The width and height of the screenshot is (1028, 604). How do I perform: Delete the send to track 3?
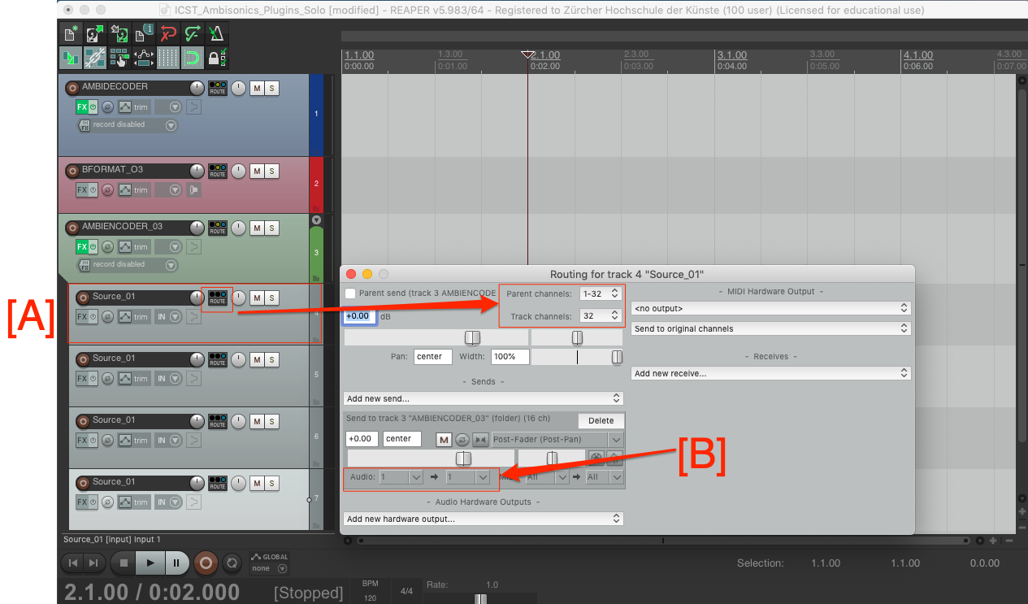tap(601, 420)
